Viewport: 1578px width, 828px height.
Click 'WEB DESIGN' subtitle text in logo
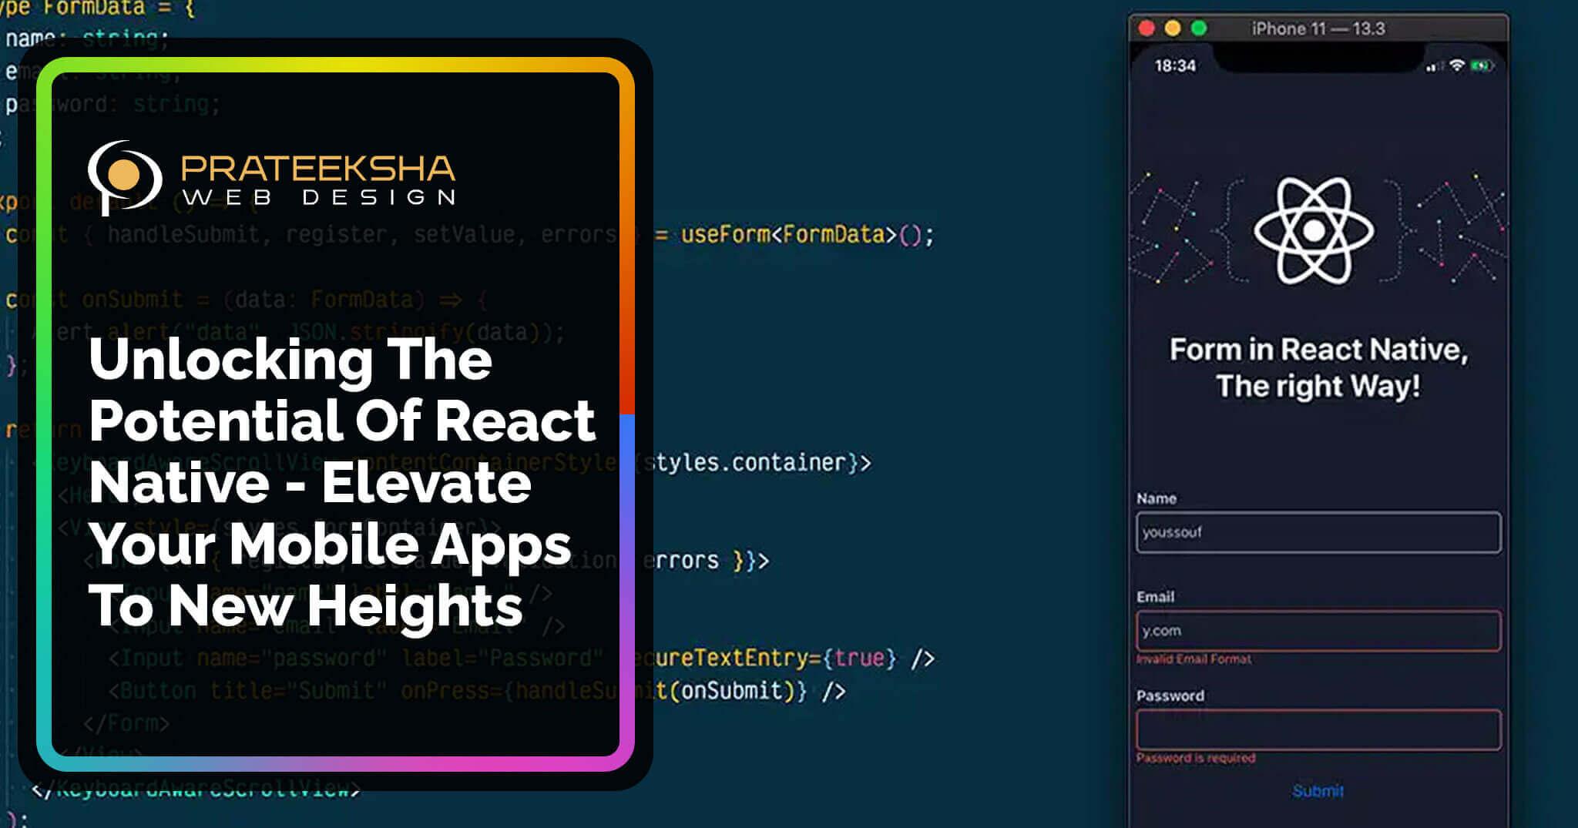coord(319,197)
